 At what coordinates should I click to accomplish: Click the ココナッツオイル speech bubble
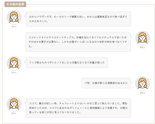[x=78, y=42]
